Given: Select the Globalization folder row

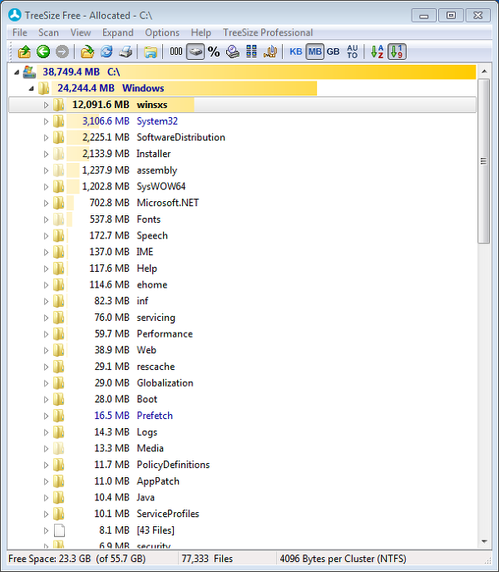Looking at the screenshot, I should 242,383.
